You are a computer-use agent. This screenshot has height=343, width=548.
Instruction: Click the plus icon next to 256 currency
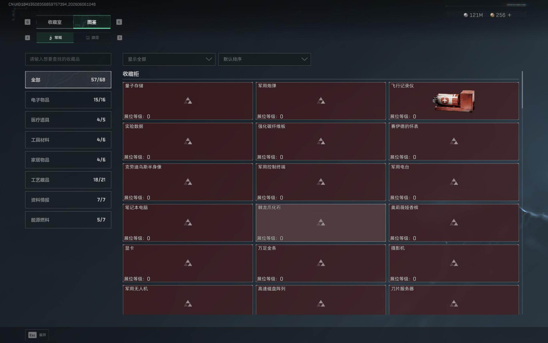[509, 15]
